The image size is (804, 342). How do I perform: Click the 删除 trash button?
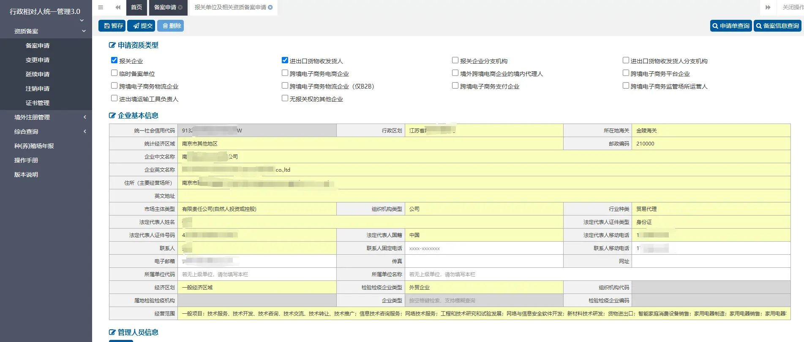(170, 26)
